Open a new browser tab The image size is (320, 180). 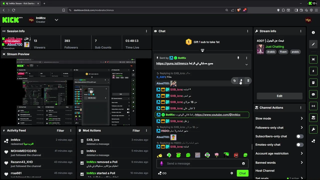click(44, 3)
